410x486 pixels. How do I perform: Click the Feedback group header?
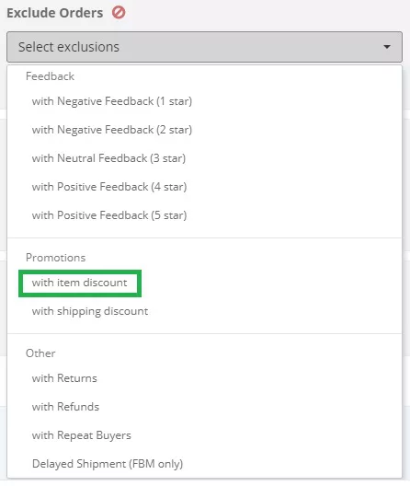click(x=50, y=76)
